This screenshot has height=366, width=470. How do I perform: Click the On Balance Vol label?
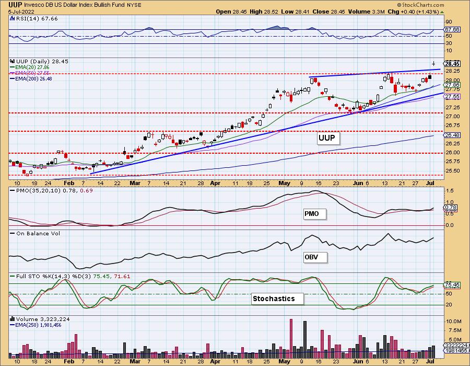[36, 234]
